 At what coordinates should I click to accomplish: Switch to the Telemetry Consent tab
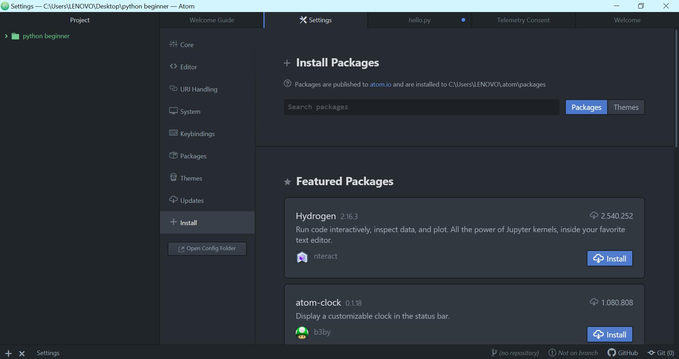[x=523, y=20]
